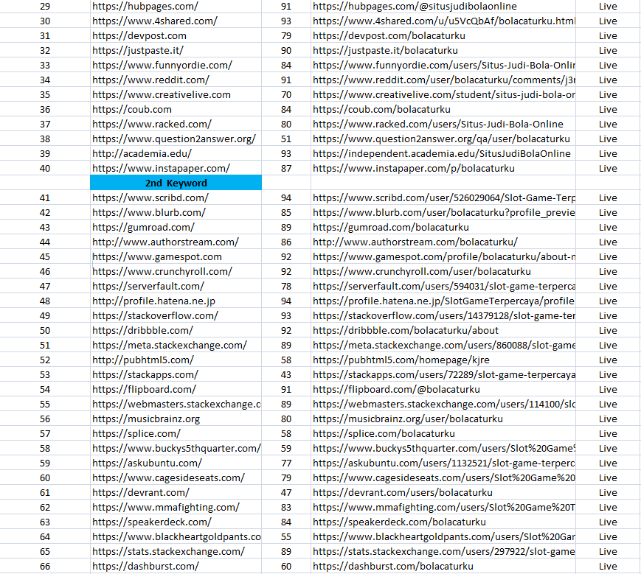This screenshot has height=574, width=641.
Task: Select the dashburst.com/bolacaturku cell
Action: tap(443, 566)
